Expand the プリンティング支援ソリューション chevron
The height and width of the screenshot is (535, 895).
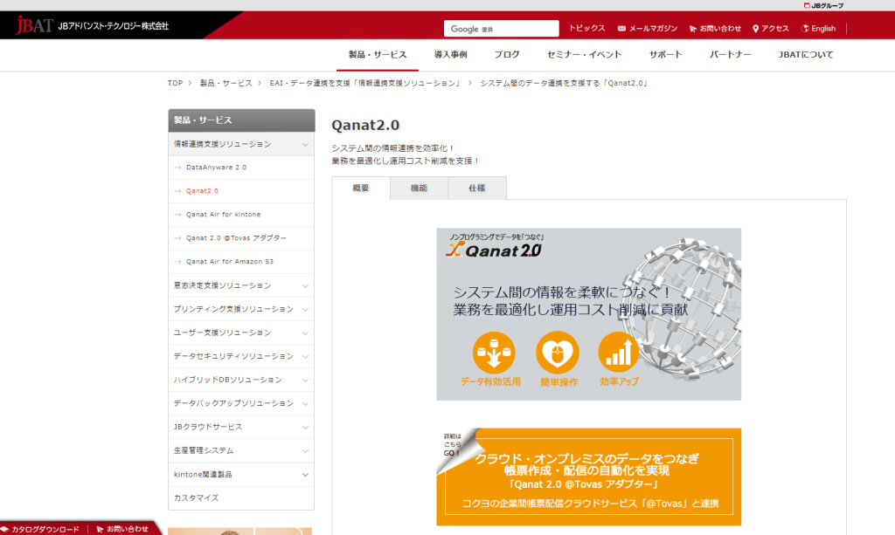click(305, 309)
